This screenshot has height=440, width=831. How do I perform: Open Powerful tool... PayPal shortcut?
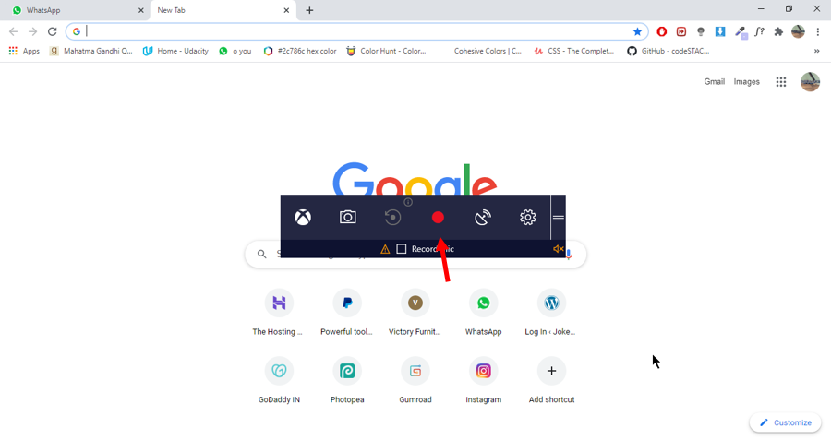(347, 313)
